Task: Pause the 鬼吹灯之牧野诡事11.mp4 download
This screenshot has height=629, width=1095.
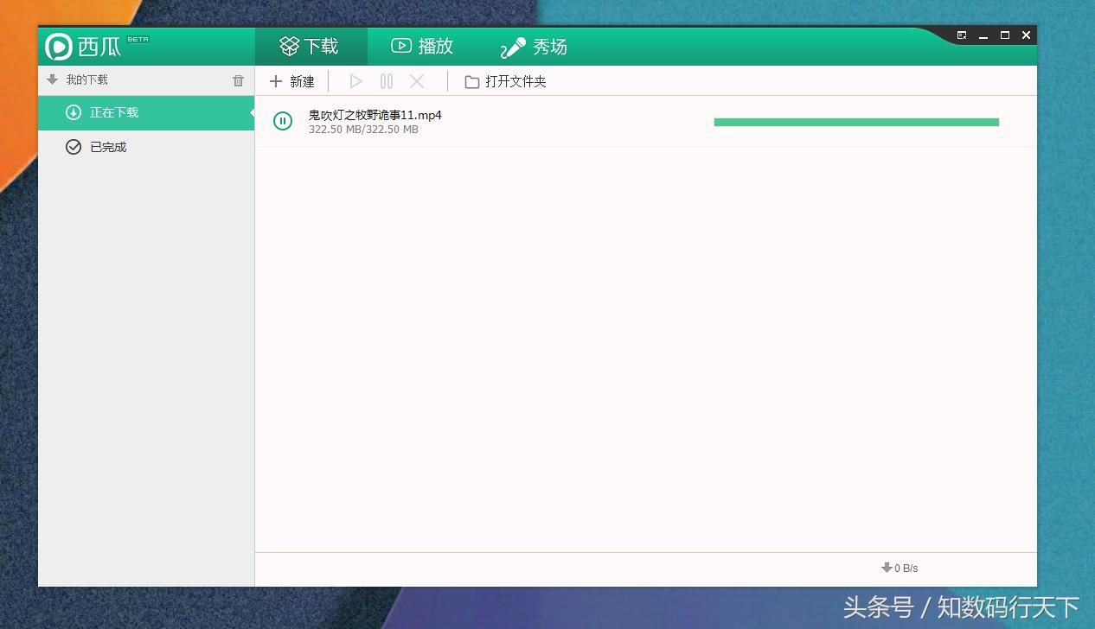Action: [283, 121]
